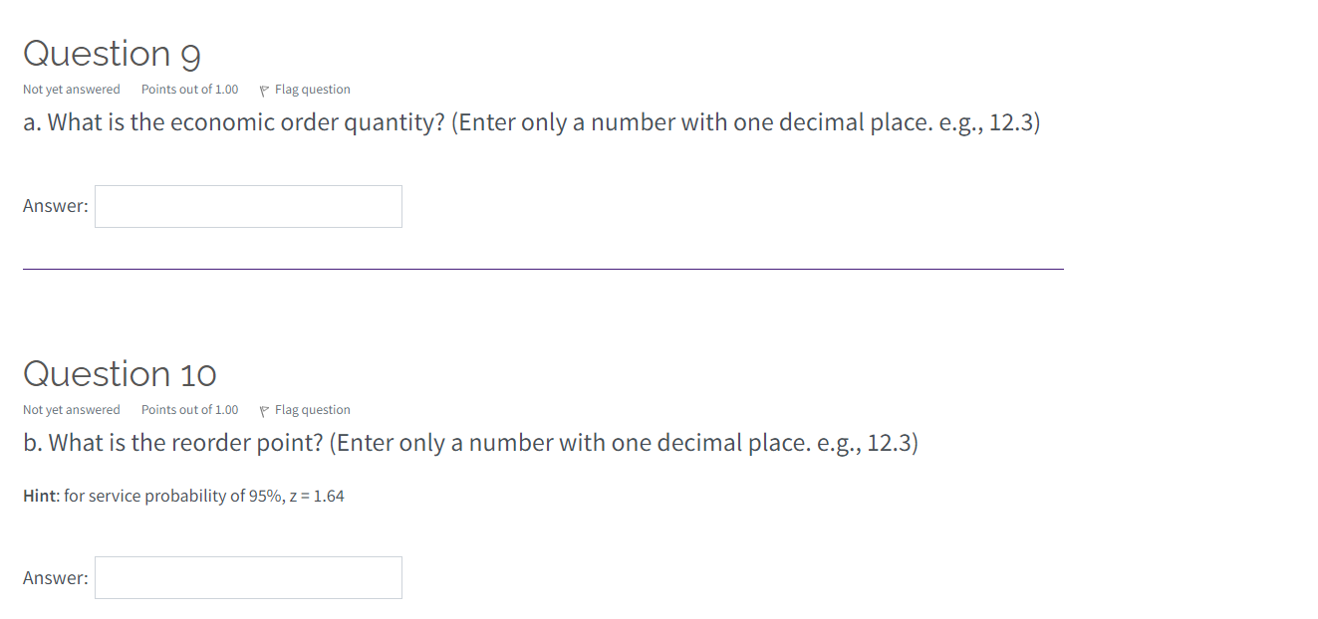Click the Answer label for Question 10
The height and width of the screenshot is (619, 1318).
(x=55, y=577)
